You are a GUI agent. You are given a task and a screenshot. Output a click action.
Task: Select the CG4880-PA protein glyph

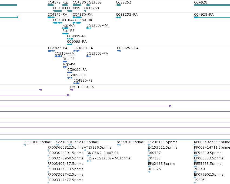76,51
